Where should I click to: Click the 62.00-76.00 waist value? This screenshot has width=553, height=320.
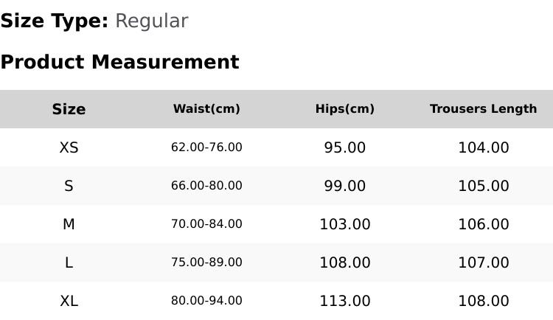pos(206,147)
